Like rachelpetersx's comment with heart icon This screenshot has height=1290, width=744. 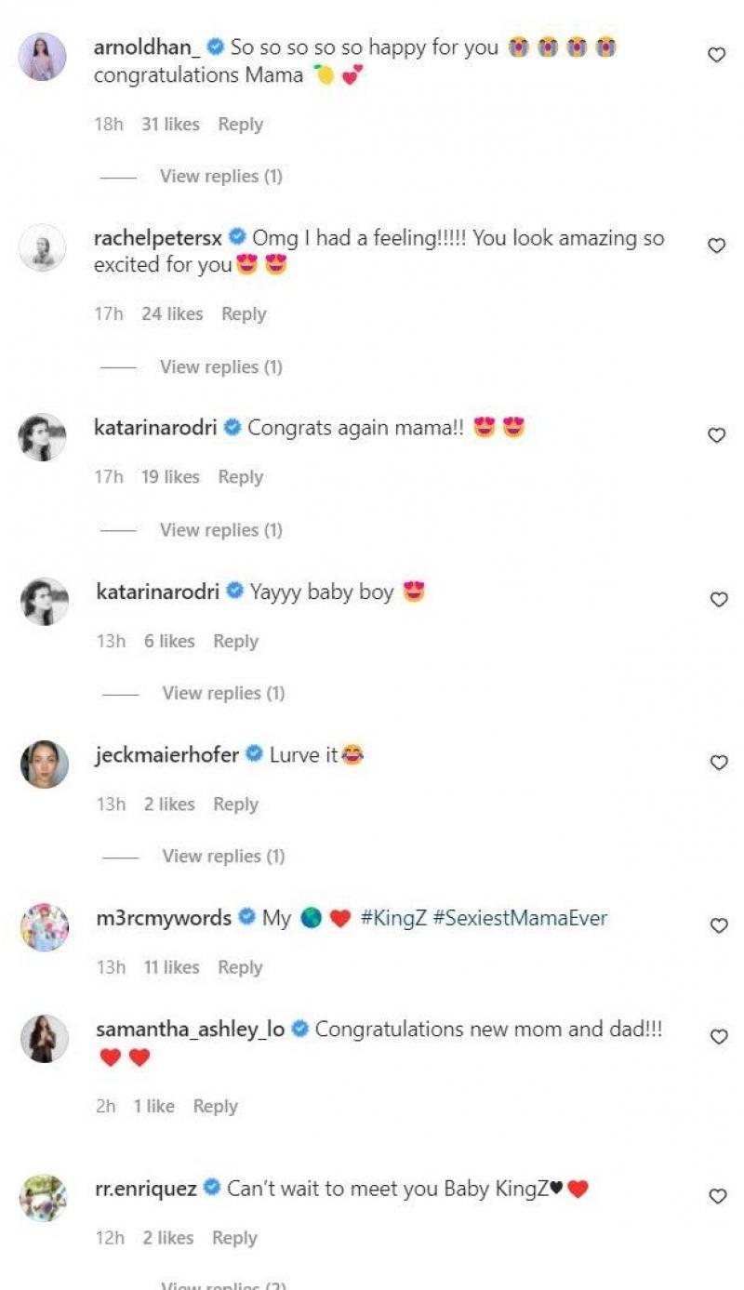[x=716, y=246]
